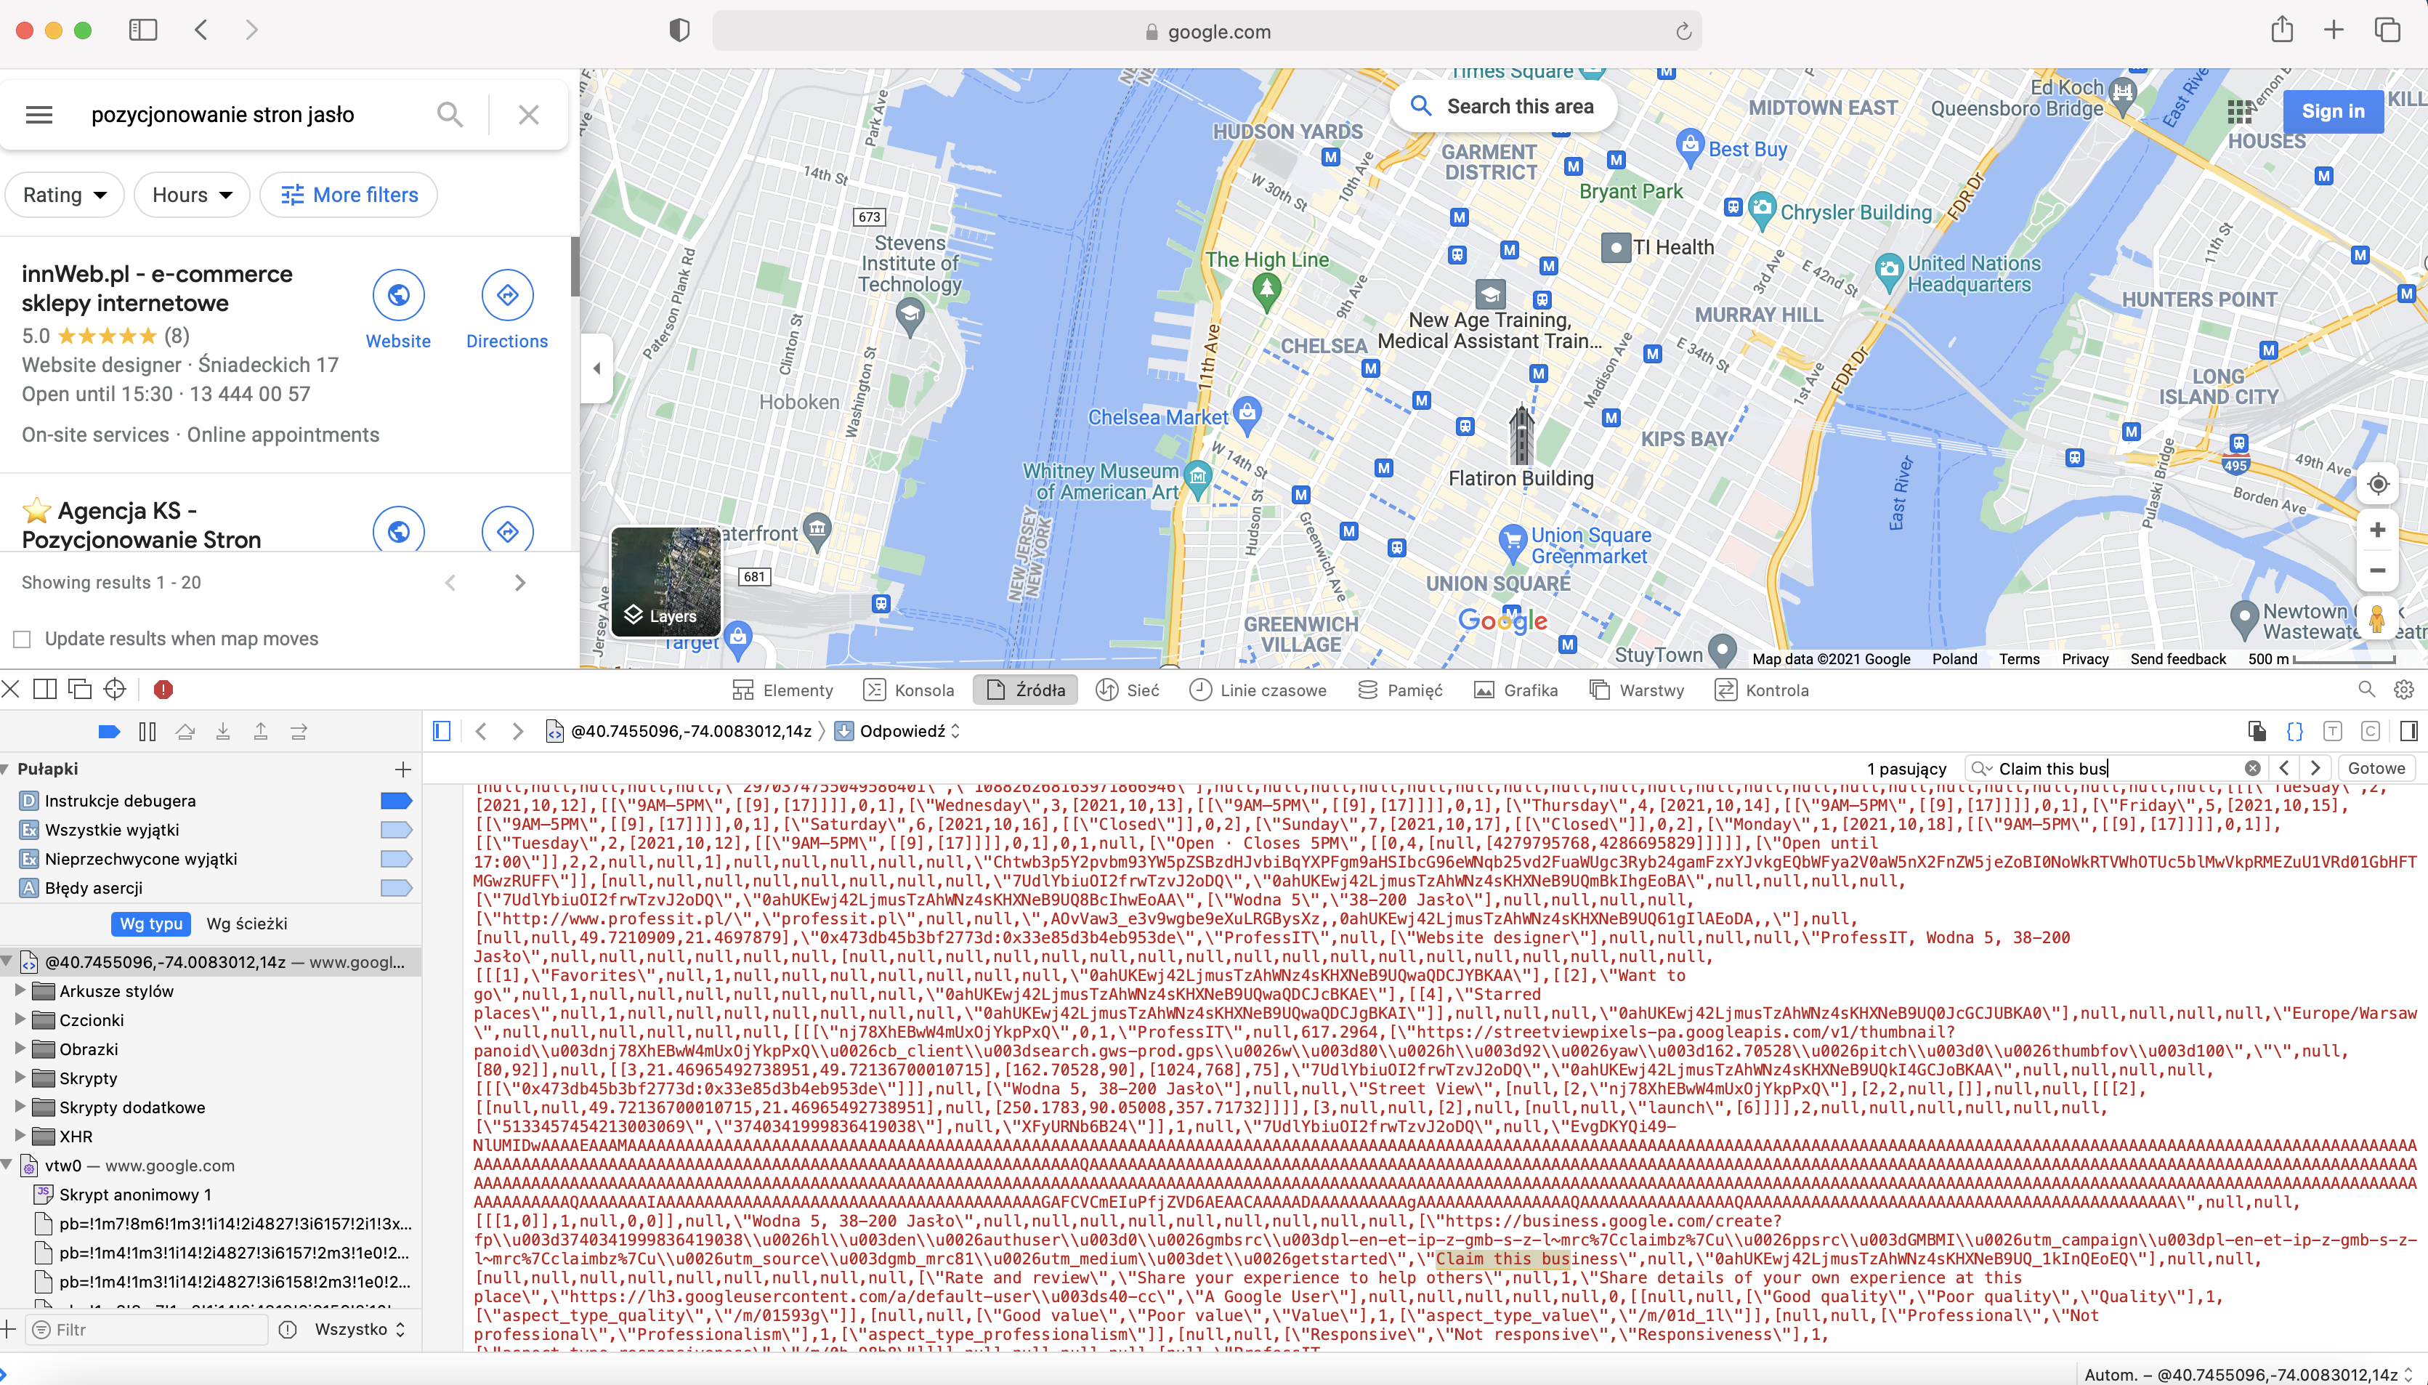
Task: Go back with Safari back arrow
Action: coord(201,30)
